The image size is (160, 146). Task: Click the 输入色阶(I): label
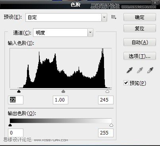point(21,43)
